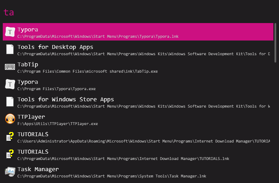This screenshot has width=279, height=183.
Task: Select the highlighted 'Typora' result title
Action: 28,30
